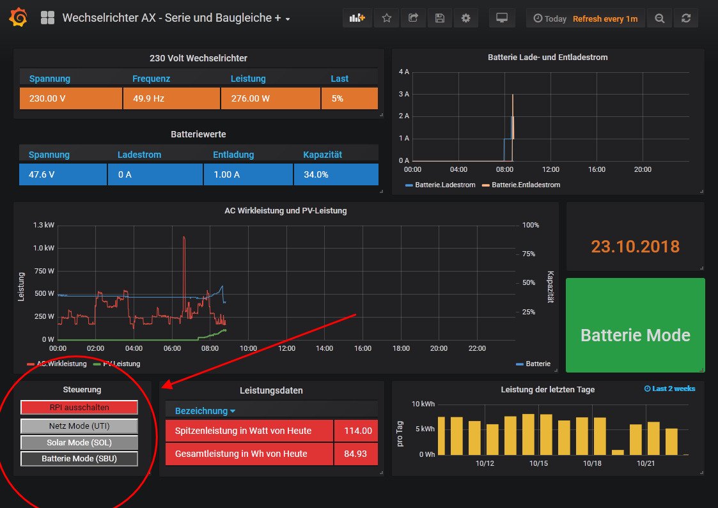Open the dashboards grid icon
The image size is (718, 508).
pyautogui.click(x=47, y=18)
